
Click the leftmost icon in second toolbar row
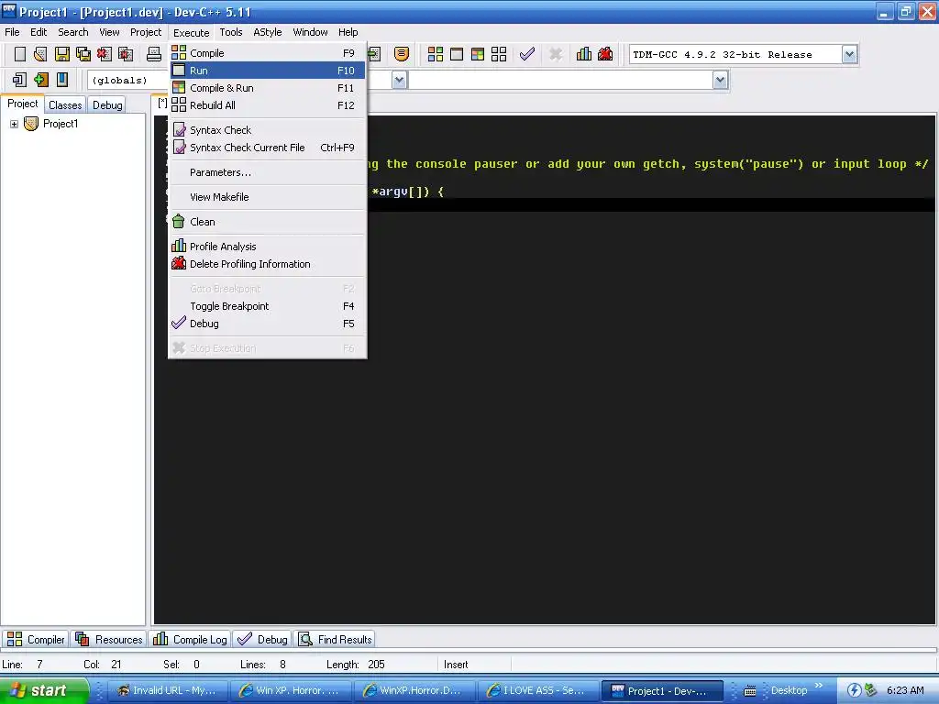(x=20, y=80)
